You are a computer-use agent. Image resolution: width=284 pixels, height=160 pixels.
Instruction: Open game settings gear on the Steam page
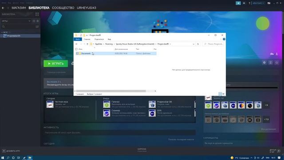[264, 63]
